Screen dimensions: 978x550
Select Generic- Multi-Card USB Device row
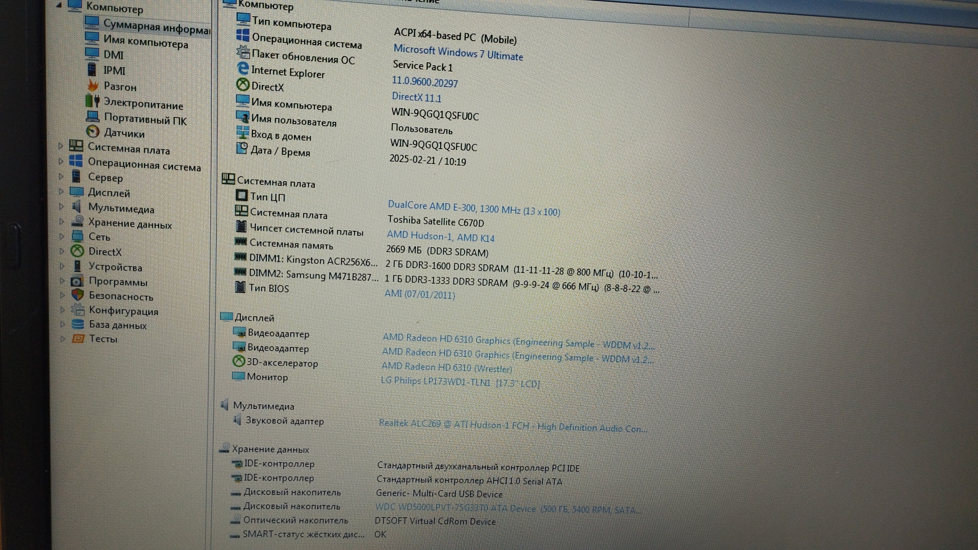point(366,493)
